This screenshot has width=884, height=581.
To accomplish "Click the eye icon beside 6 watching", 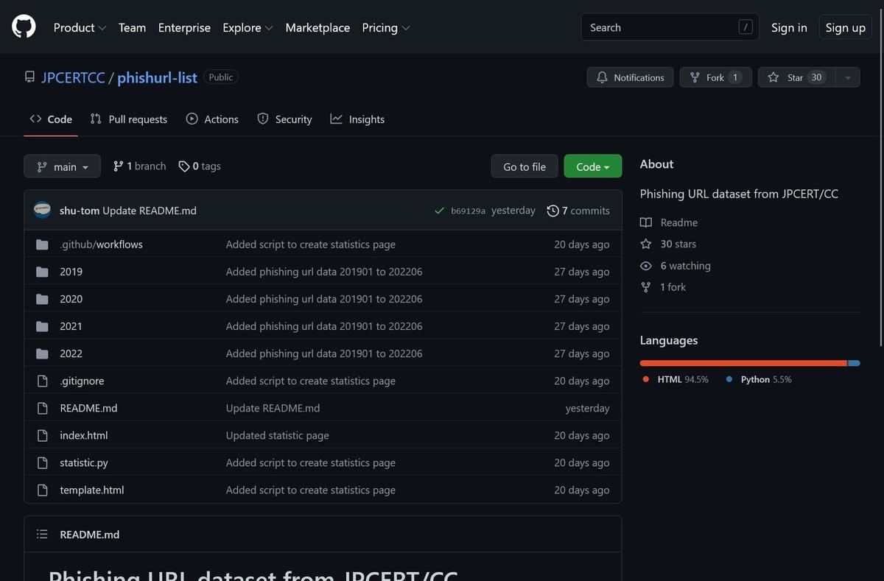I will click(x=646, y=266).
